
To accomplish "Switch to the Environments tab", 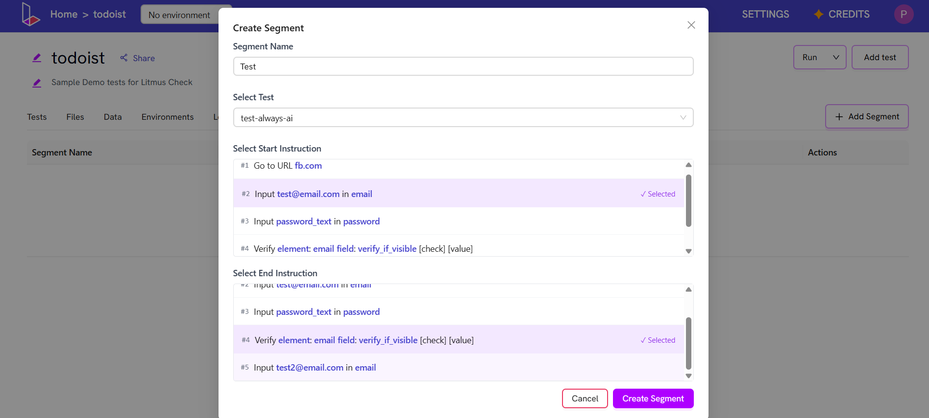I will click(x=168, y=117).
